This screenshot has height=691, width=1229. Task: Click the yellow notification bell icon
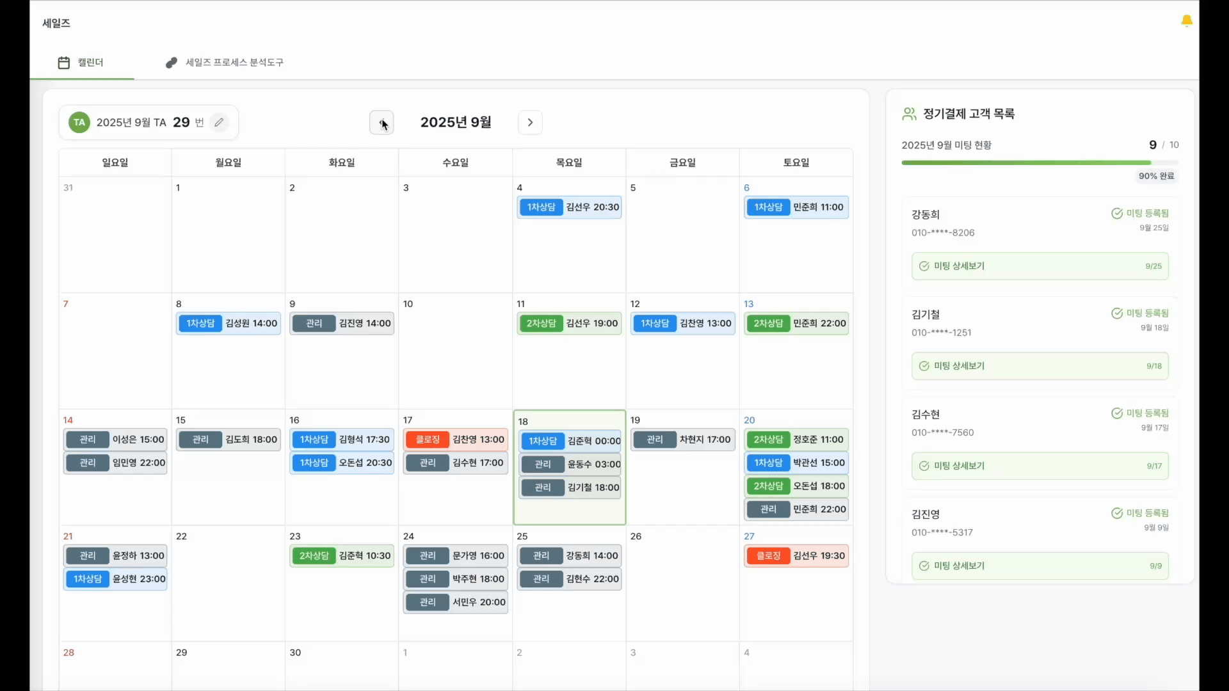tap(1186, 21)
